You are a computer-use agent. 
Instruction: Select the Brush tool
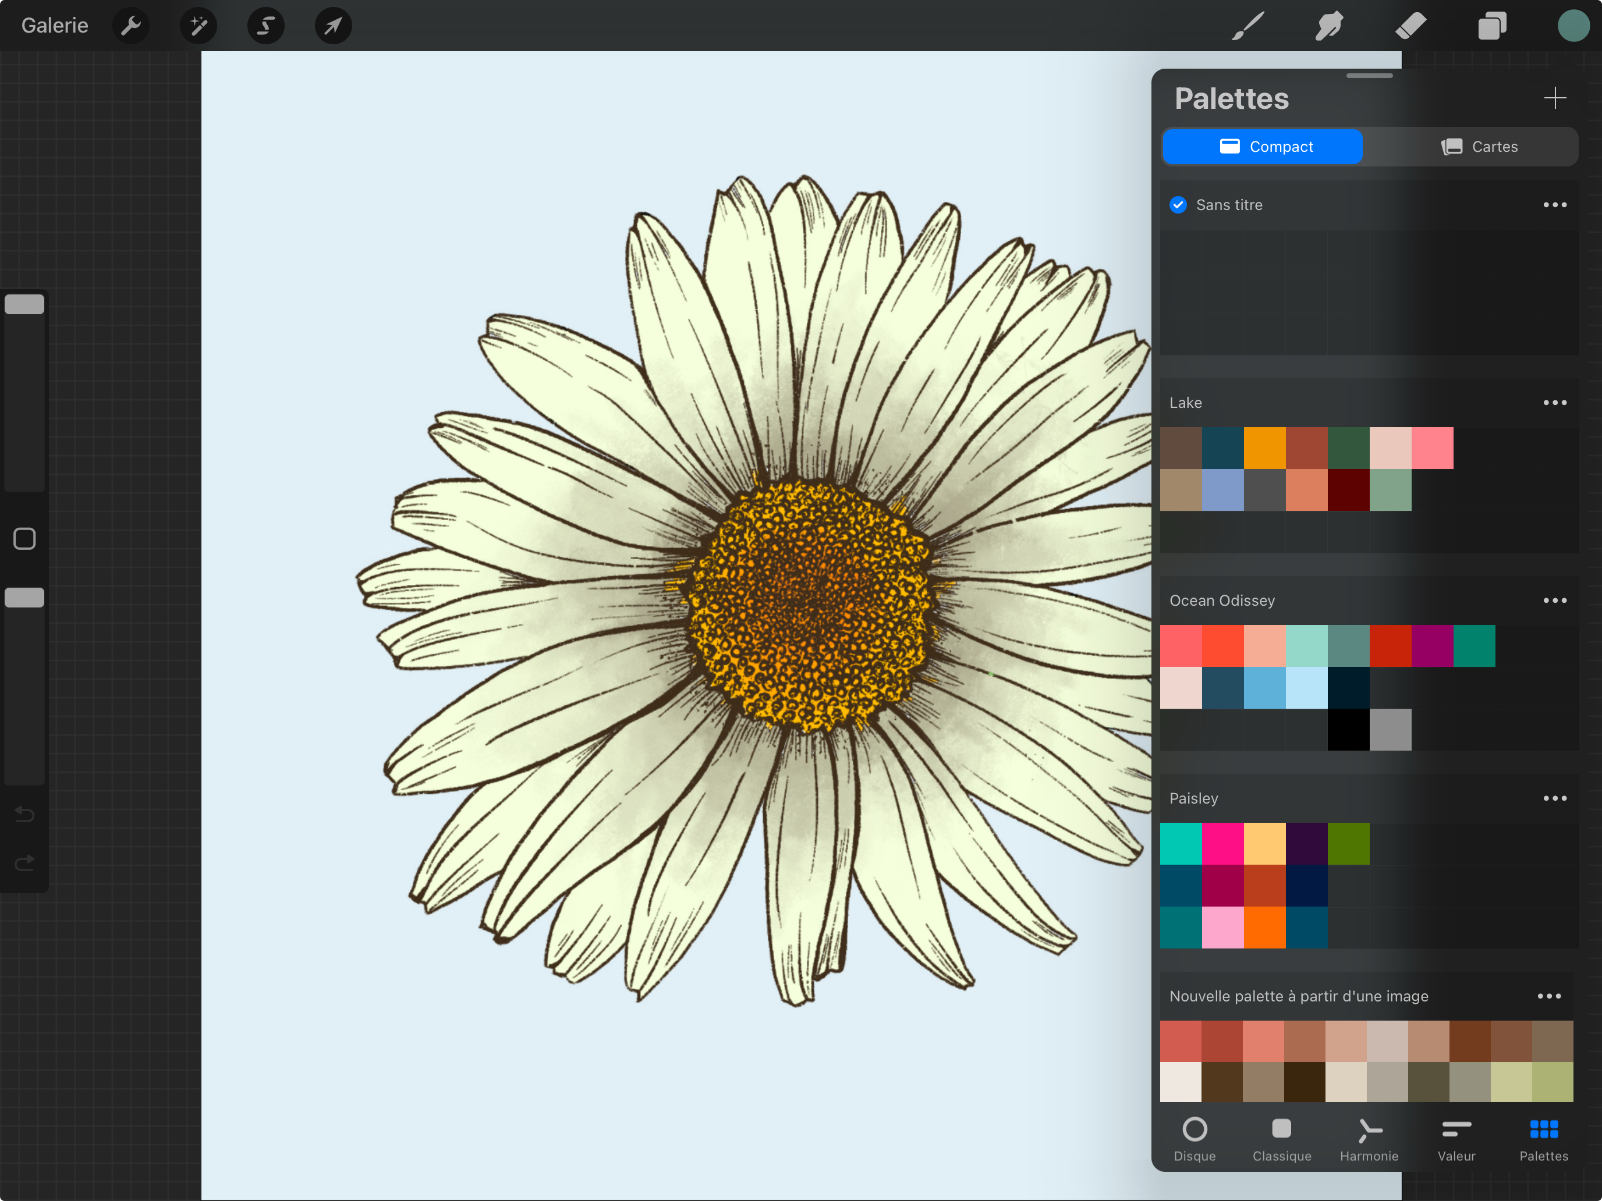coord(1248,26)
